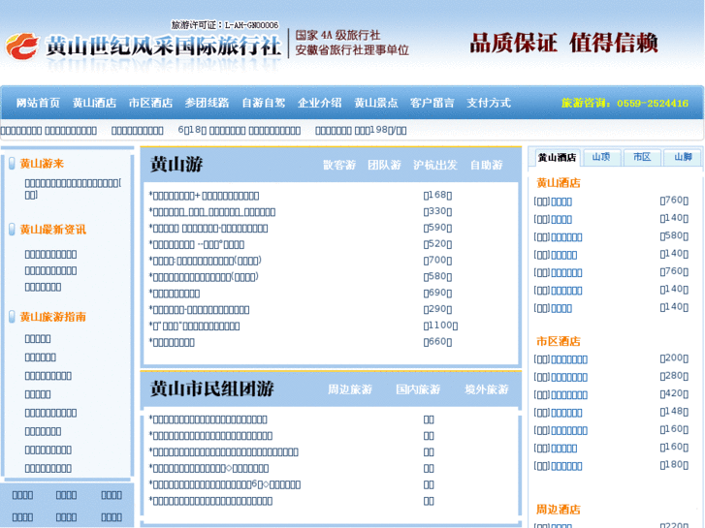Open the 市区酒店 listing priced 180

[566, 466]
